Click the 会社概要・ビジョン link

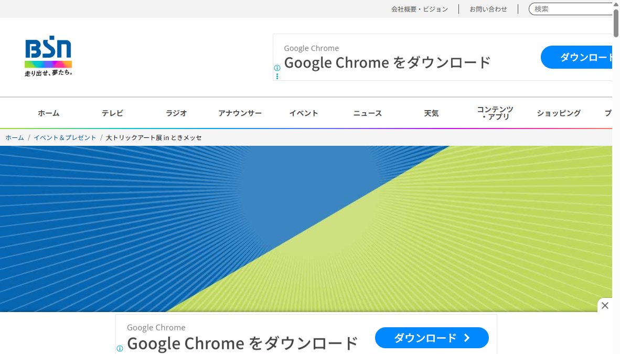420,9
